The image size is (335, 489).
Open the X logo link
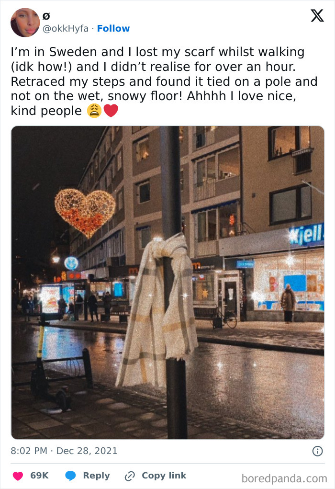317,15
